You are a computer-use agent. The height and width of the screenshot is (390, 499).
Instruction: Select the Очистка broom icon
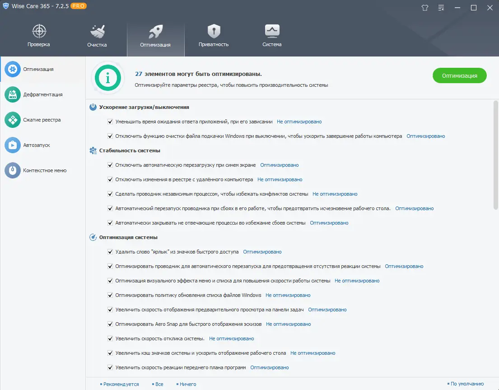[x=96, y=29]
